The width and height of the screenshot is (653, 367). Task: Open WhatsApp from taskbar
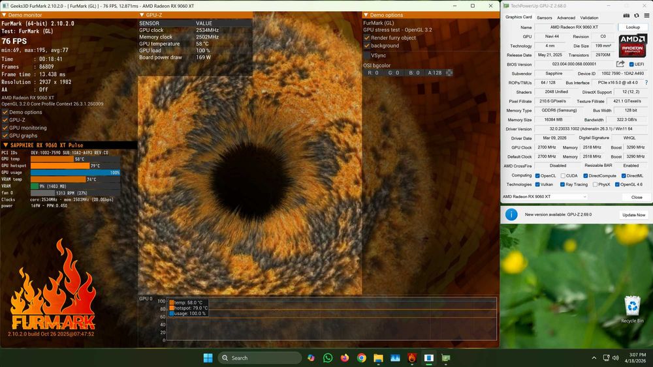pos(328,358)
